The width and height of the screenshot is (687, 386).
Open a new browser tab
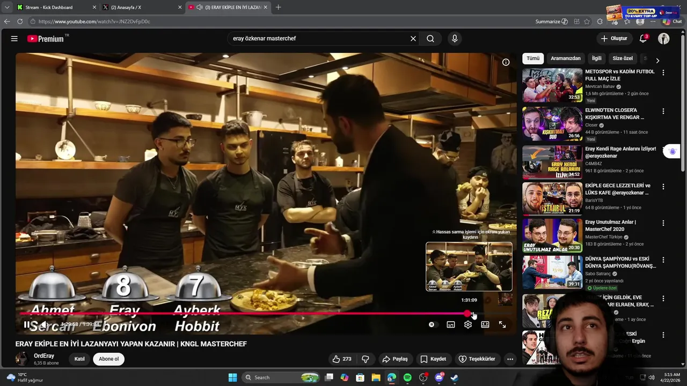tap(278, 7)
